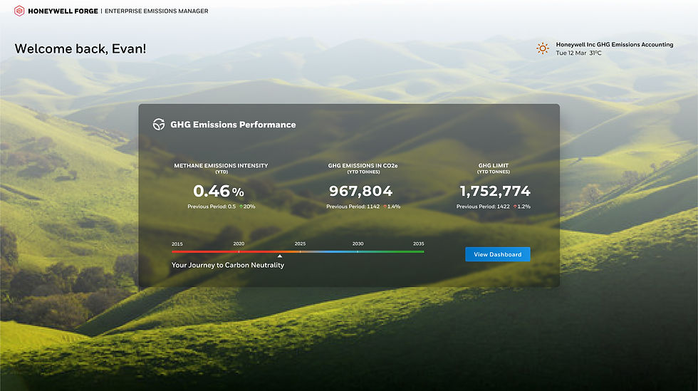Image resolution: width=698 pixels, height=391 pixels.
Task: Click the sun weather icon
Action: click(542, 48)
